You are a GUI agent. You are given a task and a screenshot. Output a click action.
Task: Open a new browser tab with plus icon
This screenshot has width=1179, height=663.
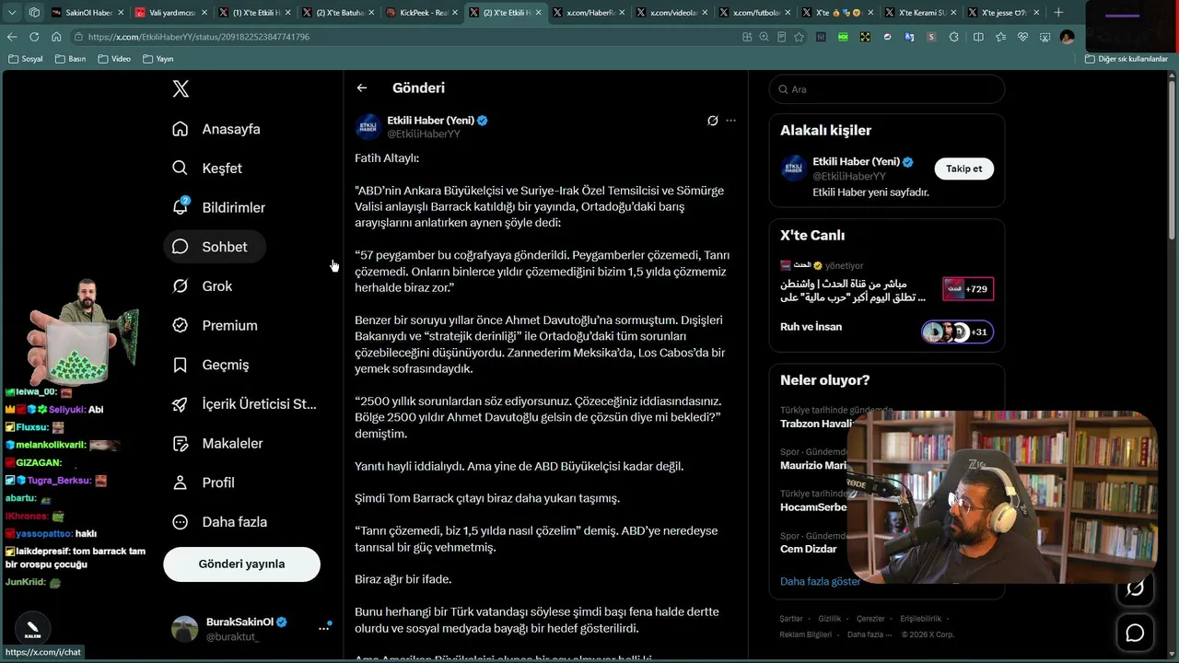pos(1058,13)
